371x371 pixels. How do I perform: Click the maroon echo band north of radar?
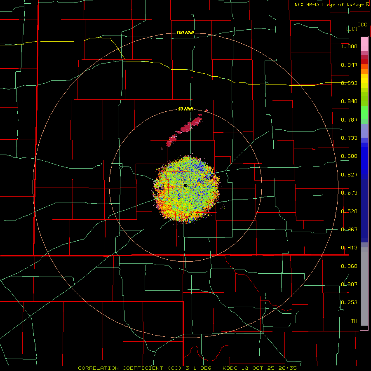(186, 129)
